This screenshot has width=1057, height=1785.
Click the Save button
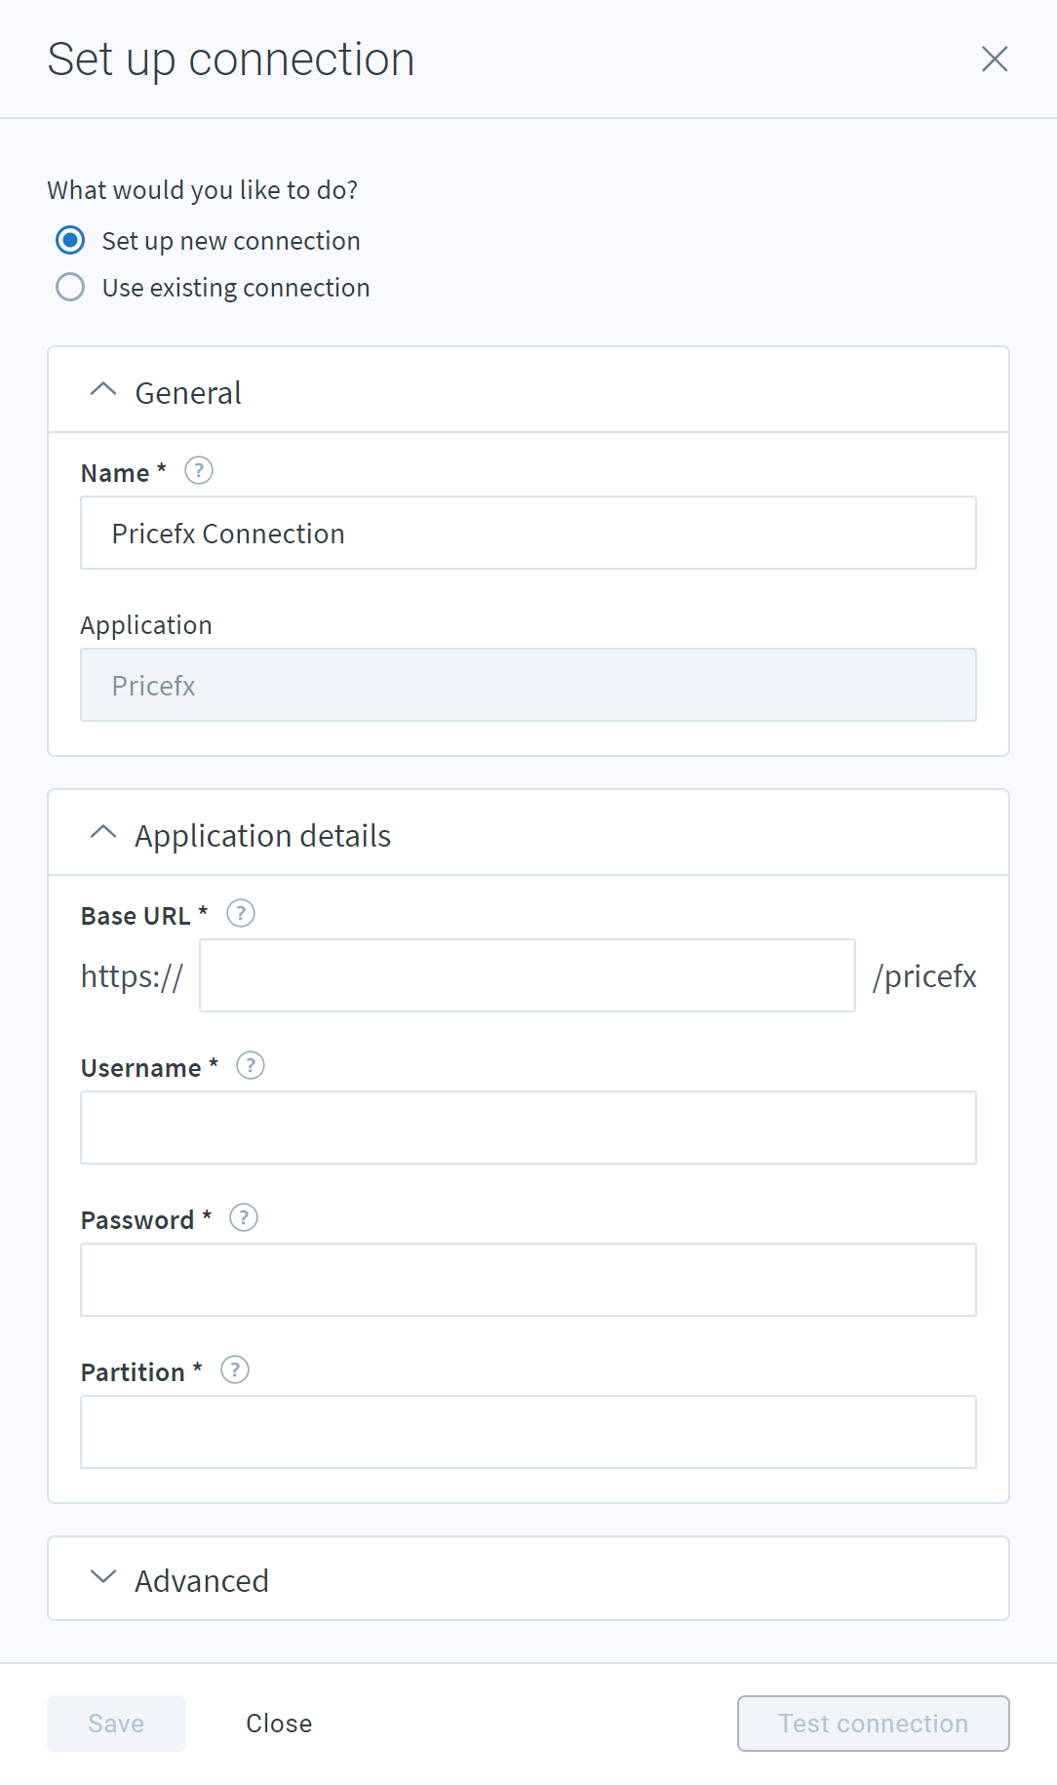(116, 1724)
